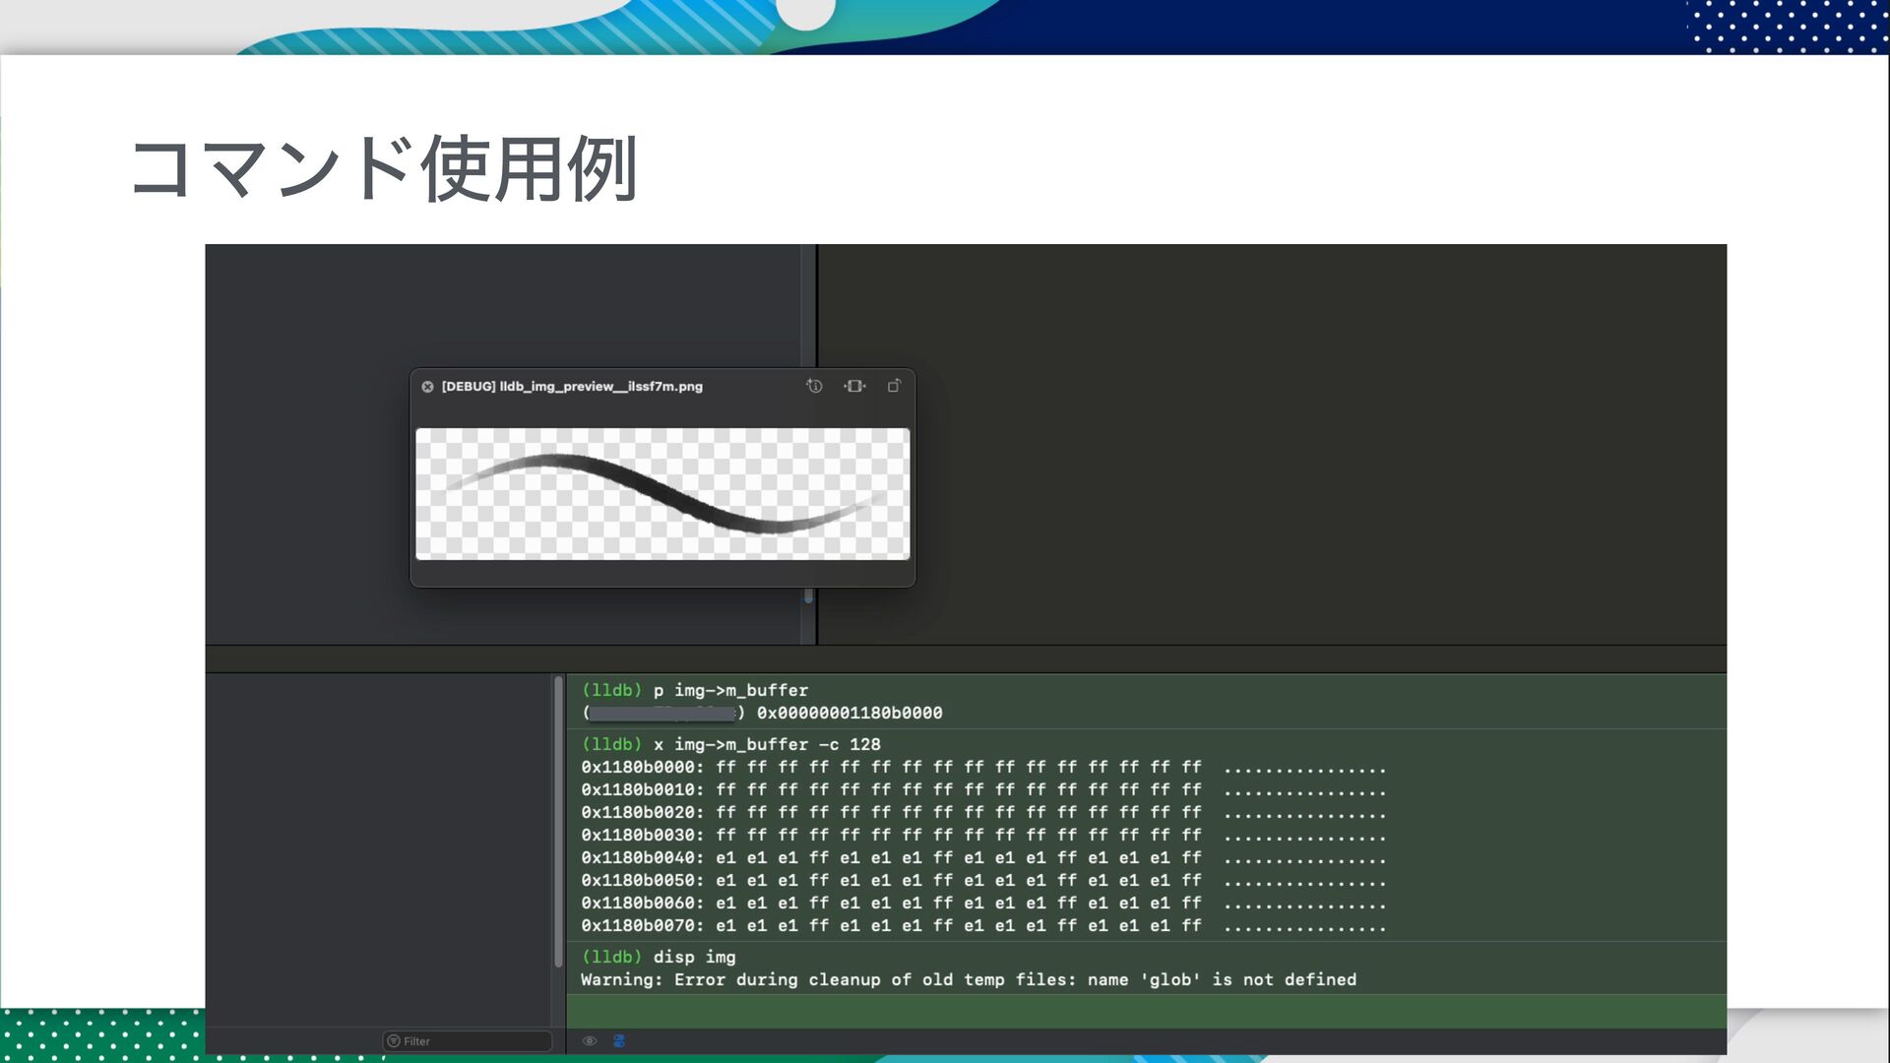The width and height of the screenshot is (1890, 1063).
Task: Click the horizontal bar above debug console
Action: pyautogui.click(x=965, y=658)
